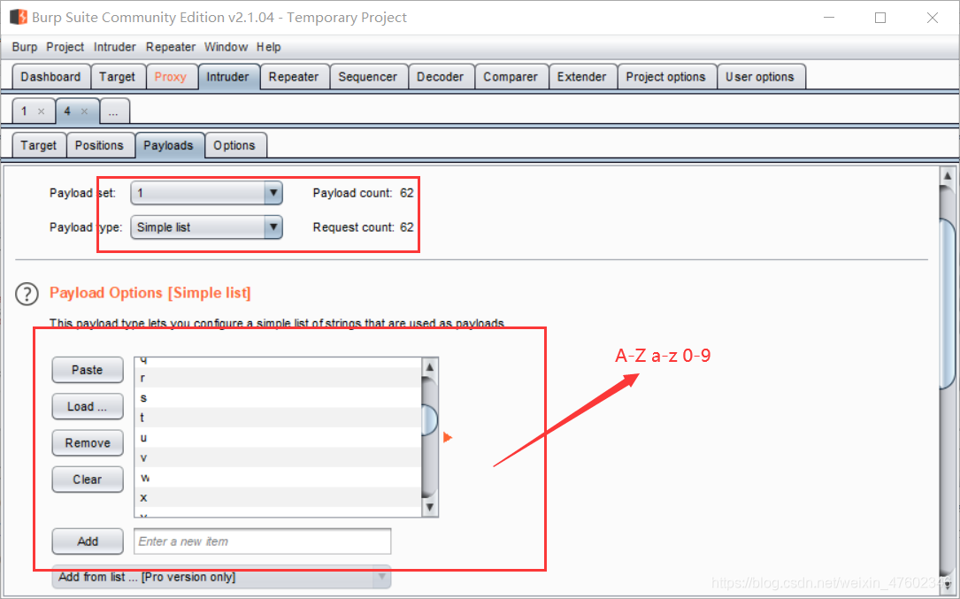The image size is (960, 599).
Task: Click the payload list scrollbar thumb
Action: tap(430, 420)
